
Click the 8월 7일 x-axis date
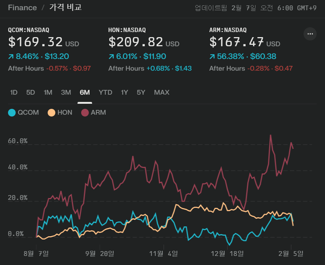tap(36, 253)
